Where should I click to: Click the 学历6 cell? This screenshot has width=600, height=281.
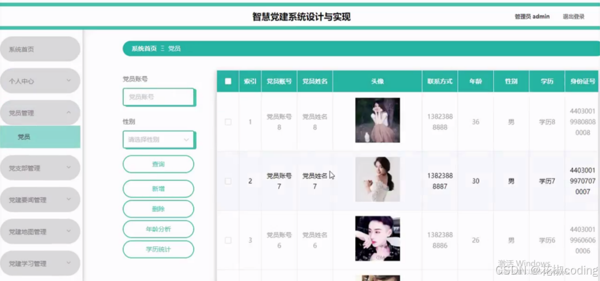coord(547,240)
